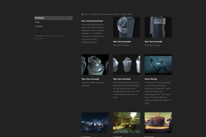
Task: Open the Contact page
Action: click(39, 26)
